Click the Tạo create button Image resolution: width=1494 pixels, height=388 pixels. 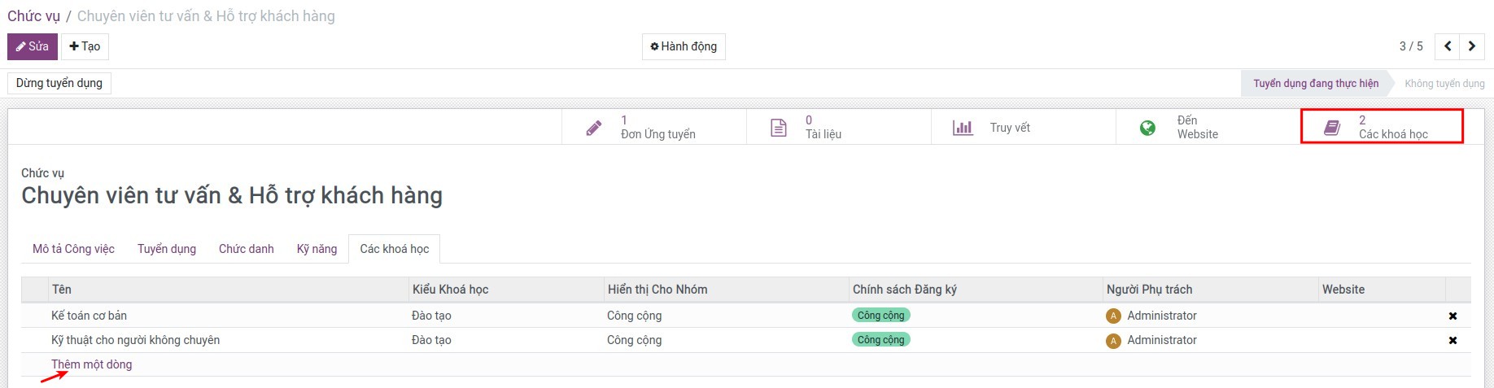[85, 46]
